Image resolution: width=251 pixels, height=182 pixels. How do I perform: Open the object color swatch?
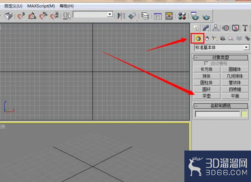[244, 114]
